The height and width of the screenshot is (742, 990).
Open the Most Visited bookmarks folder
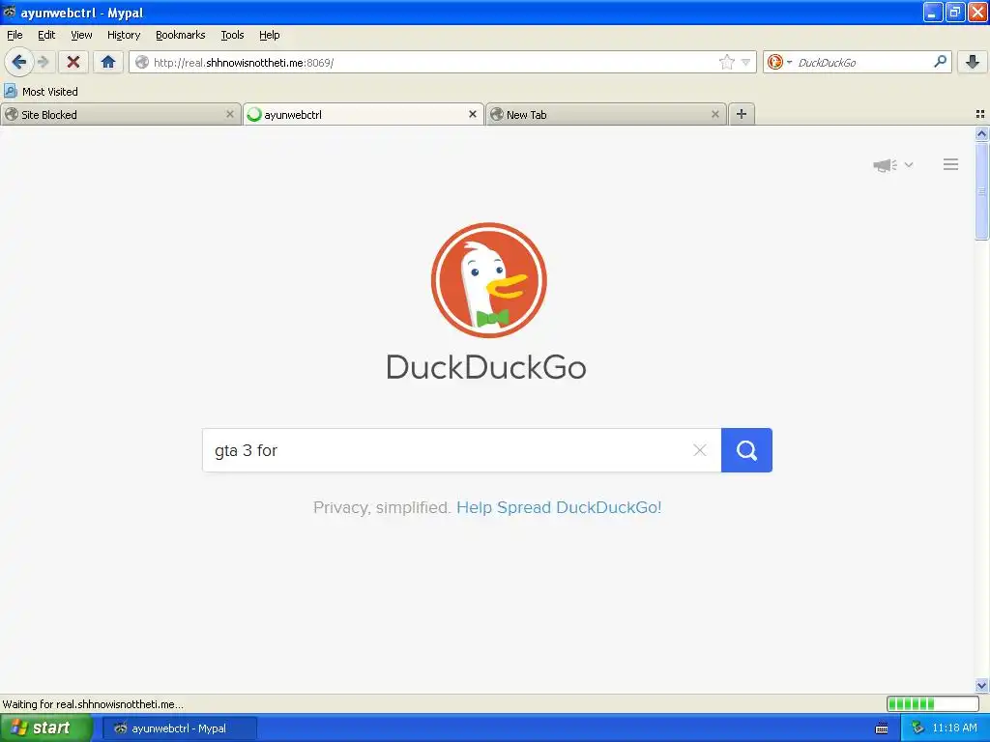click(41, 92)
